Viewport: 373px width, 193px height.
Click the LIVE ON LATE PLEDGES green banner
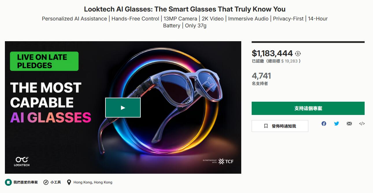pos(44,61)
